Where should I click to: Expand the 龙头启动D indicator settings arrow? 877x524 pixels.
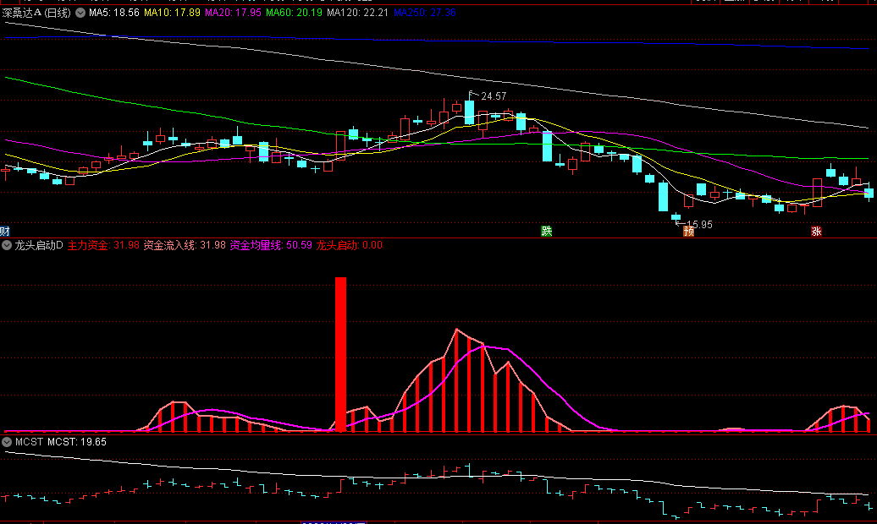click(7, 245)
